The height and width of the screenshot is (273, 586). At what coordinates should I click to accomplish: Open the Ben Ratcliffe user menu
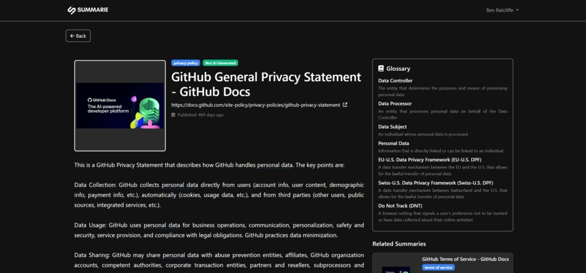502,10
